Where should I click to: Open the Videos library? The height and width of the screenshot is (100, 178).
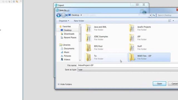tap(66, 59)
